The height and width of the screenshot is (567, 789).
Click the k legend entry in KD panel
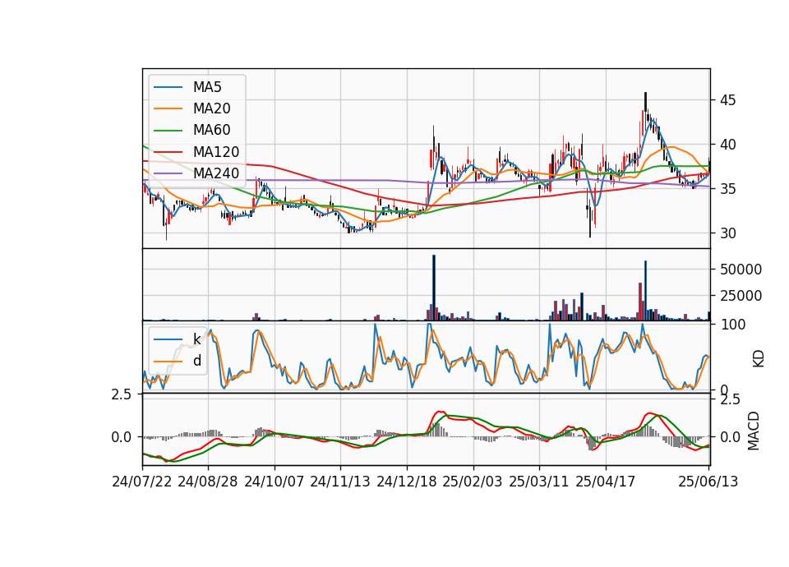(178, 339)
